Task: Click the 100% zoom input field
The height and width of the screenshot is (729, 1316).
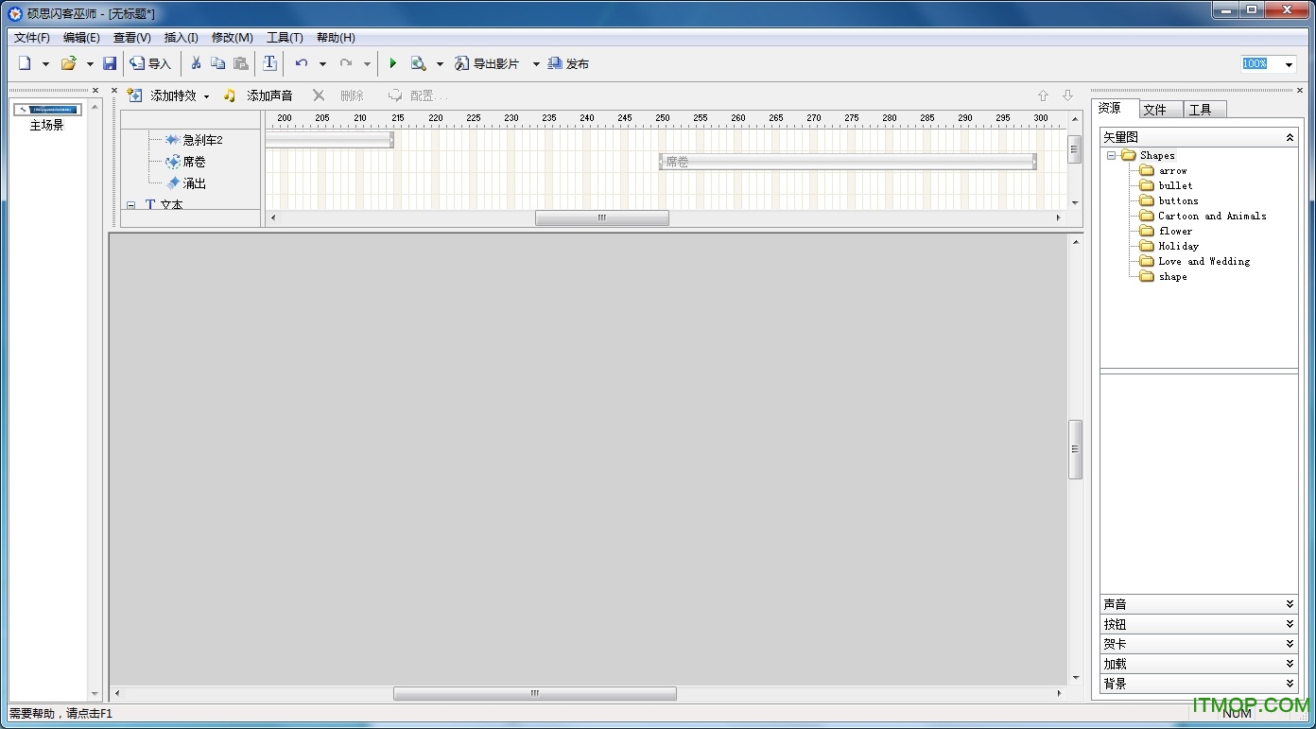Action: pyautogui.click(x=1261, y=63)
